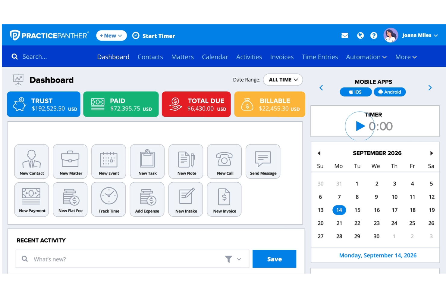Expand the More navigation menu
Screen dimensions: 446x297
click(x=405, y=57)
